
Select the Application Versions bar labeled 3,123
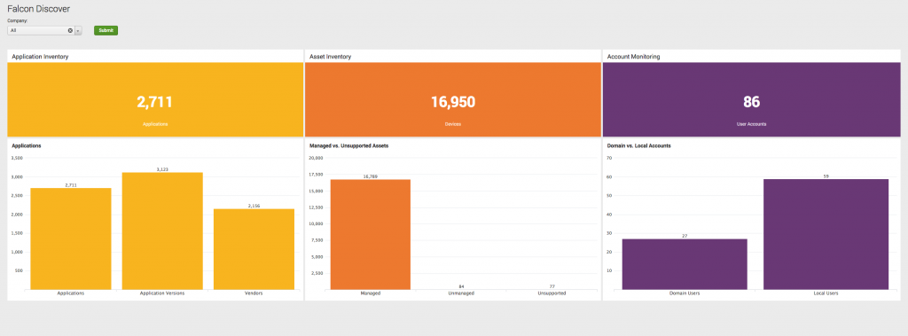[x=162, y=231]
